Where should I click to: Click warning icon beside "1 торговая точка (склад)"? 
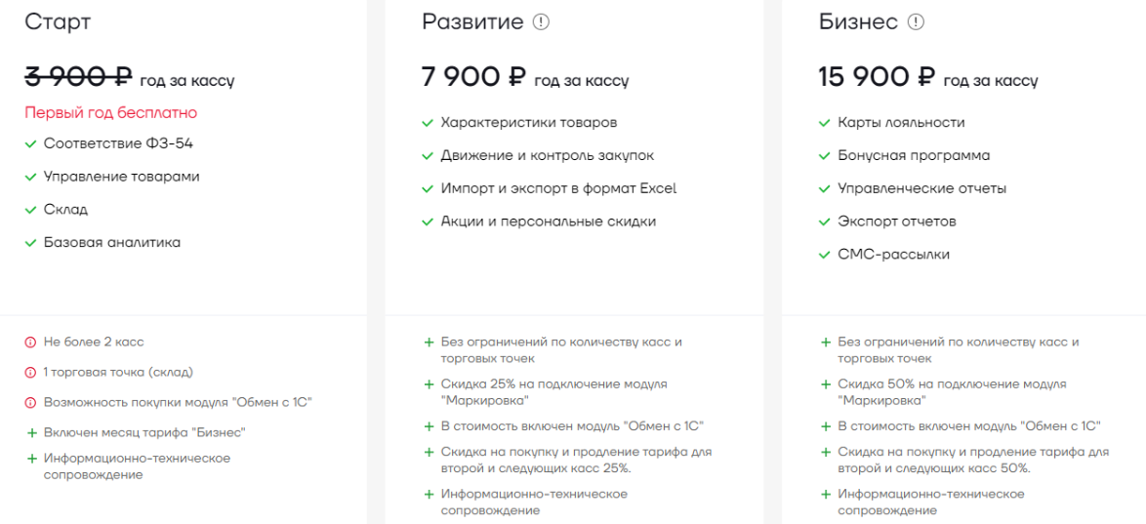pyautogui.click(x=30, y=372)
